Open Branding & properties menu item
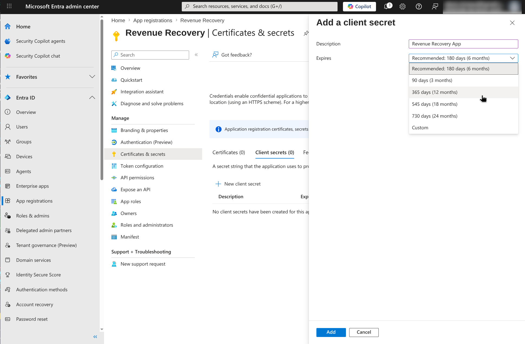525x344 pixels. [x=153, y=130]
